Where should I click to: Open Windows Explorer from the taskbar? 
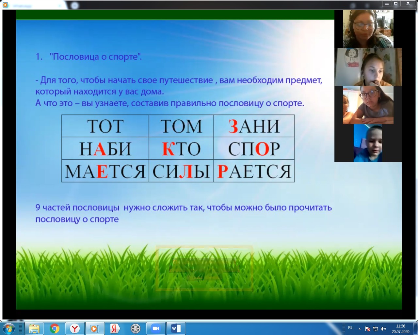pos(34,328)
